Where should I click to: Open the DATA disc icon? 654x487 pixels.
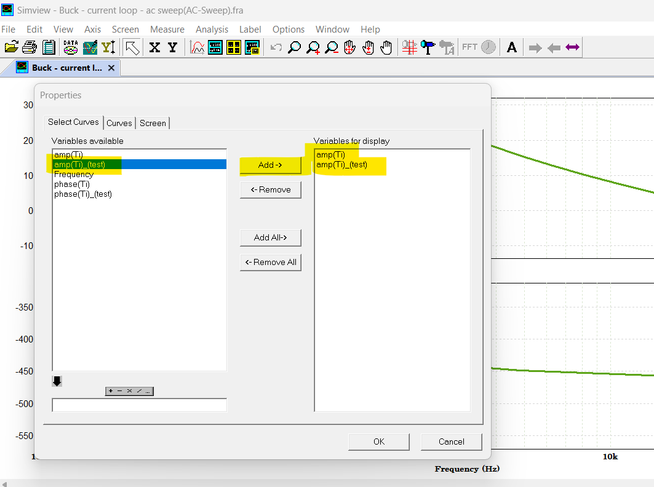(71, 47)
